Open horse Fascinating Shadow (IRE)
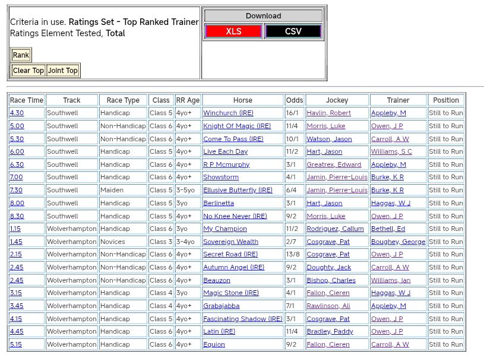The height and width of the screenshot is (358, 484). tap(242, 319)
